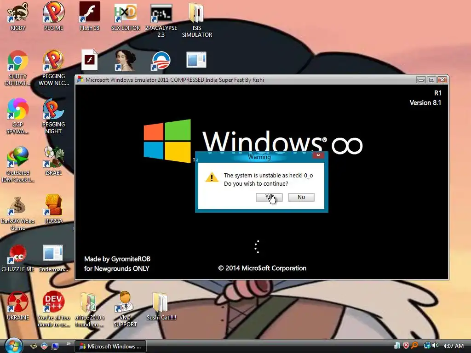Open the Flash 18 desktop shortcut
The image size is (471, 353).
point(90,17)
